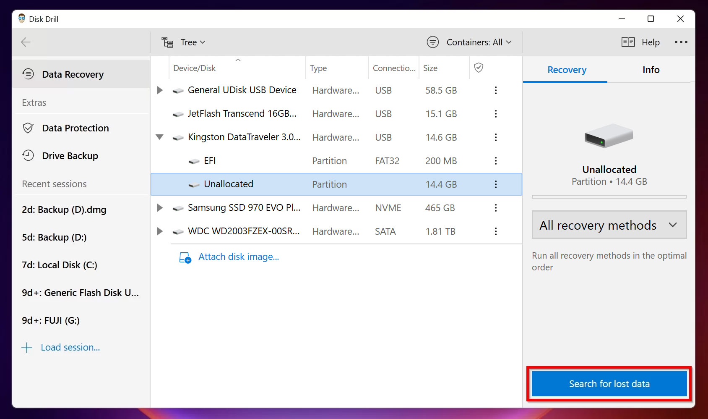
Task: Expand WDC WD2003FZEX drive
Action: tap(160, 231)
